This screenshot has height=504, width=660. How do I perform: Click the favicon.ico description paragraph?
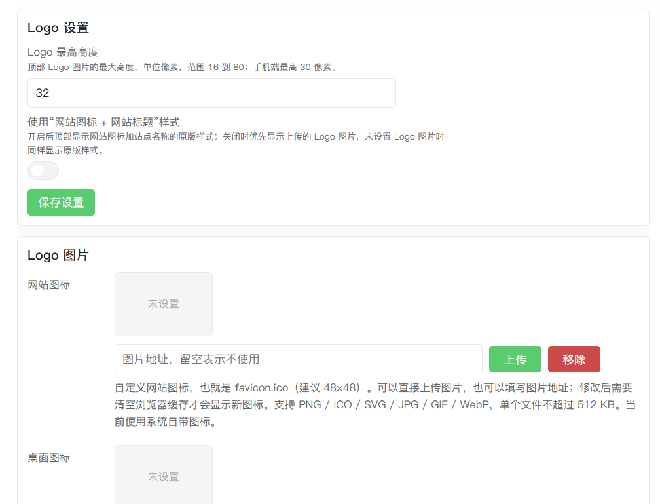pos(375,404)
